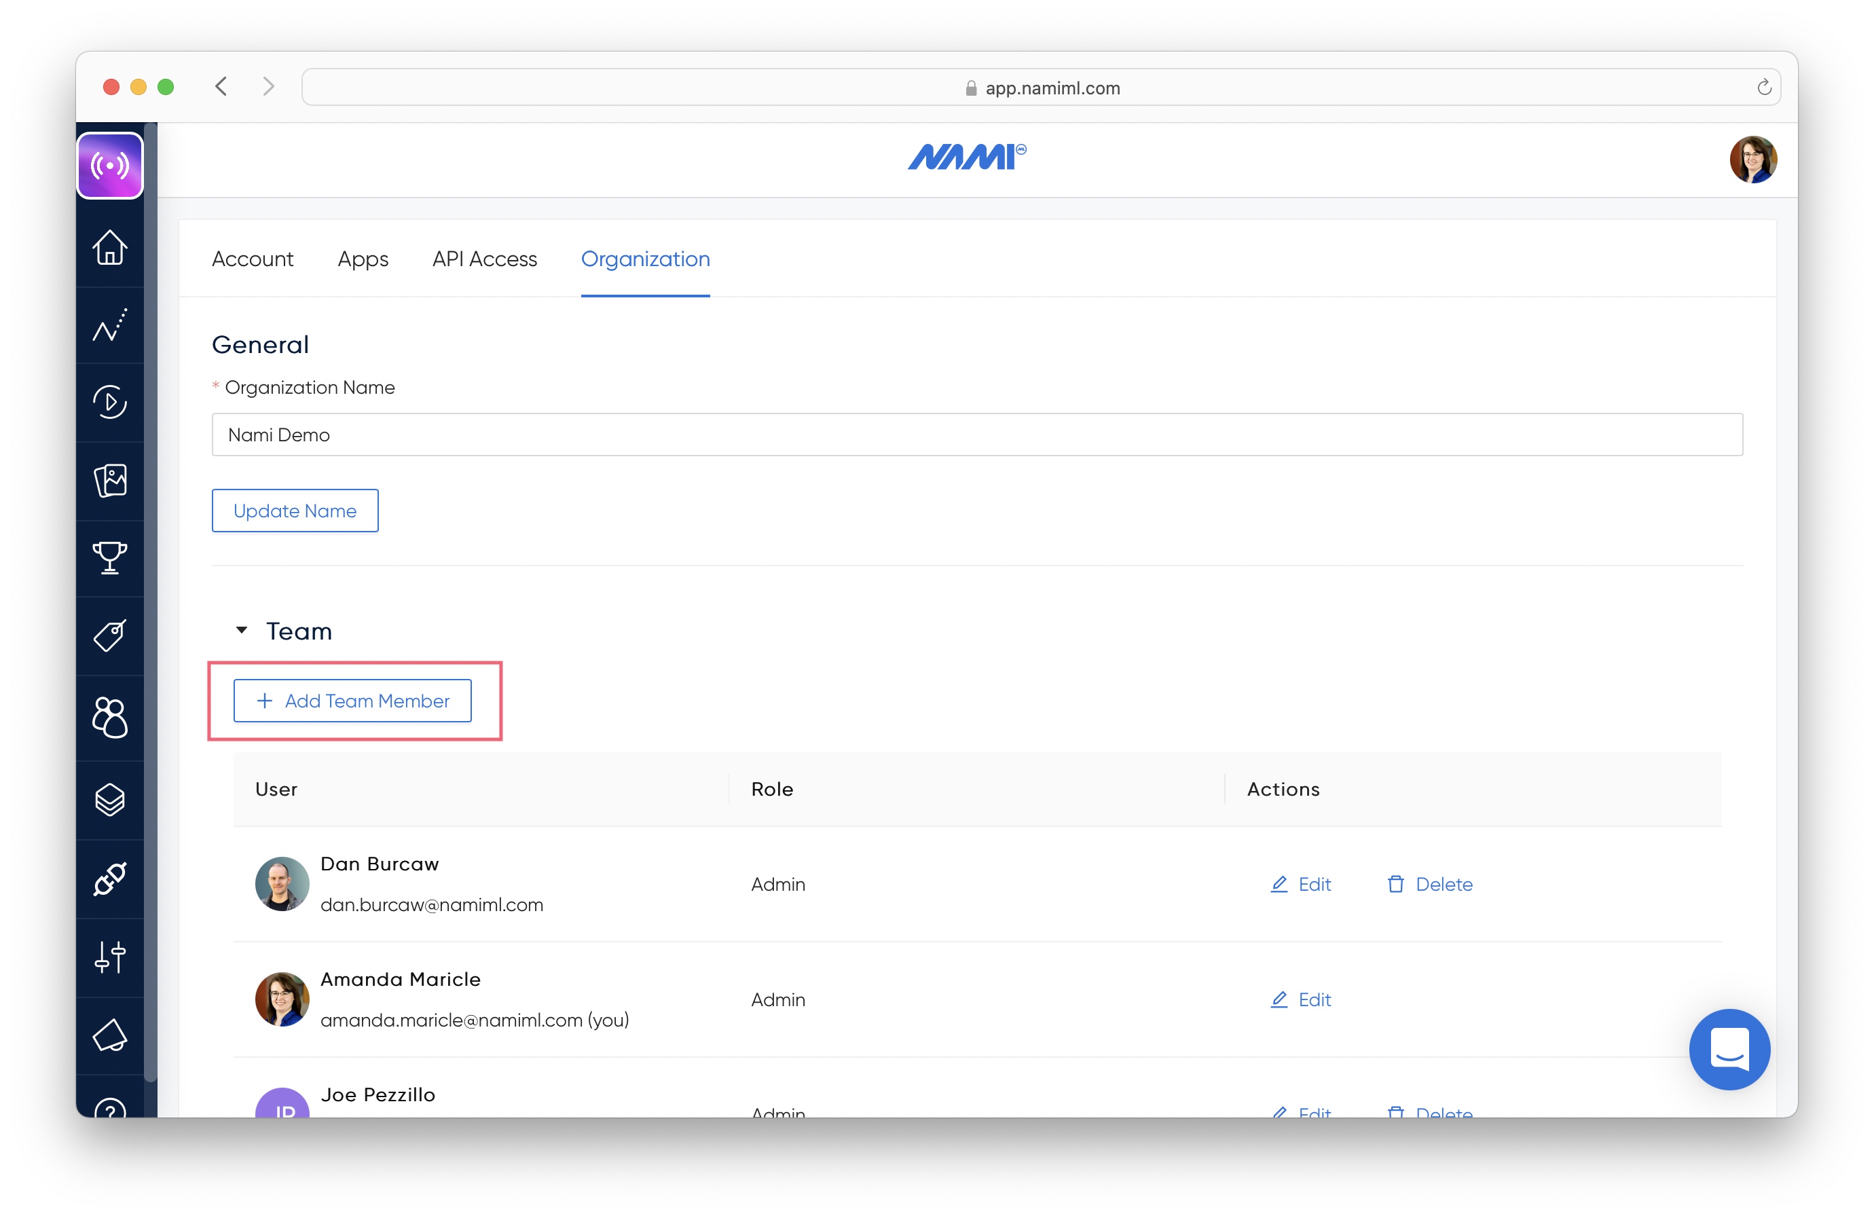The height and width of the screenshot is (1218, 1874).
Task: Open the photo cards sidebar icon
Action: [109, 479]
